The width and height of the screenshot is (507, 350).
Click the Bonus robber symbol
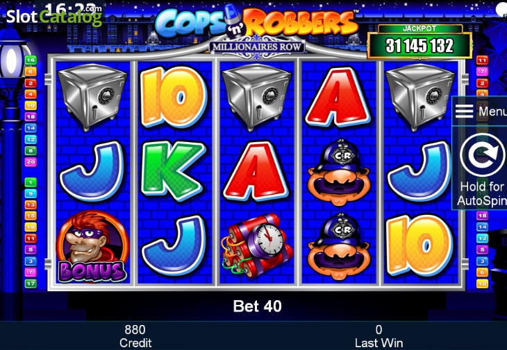tap(92, 246)
